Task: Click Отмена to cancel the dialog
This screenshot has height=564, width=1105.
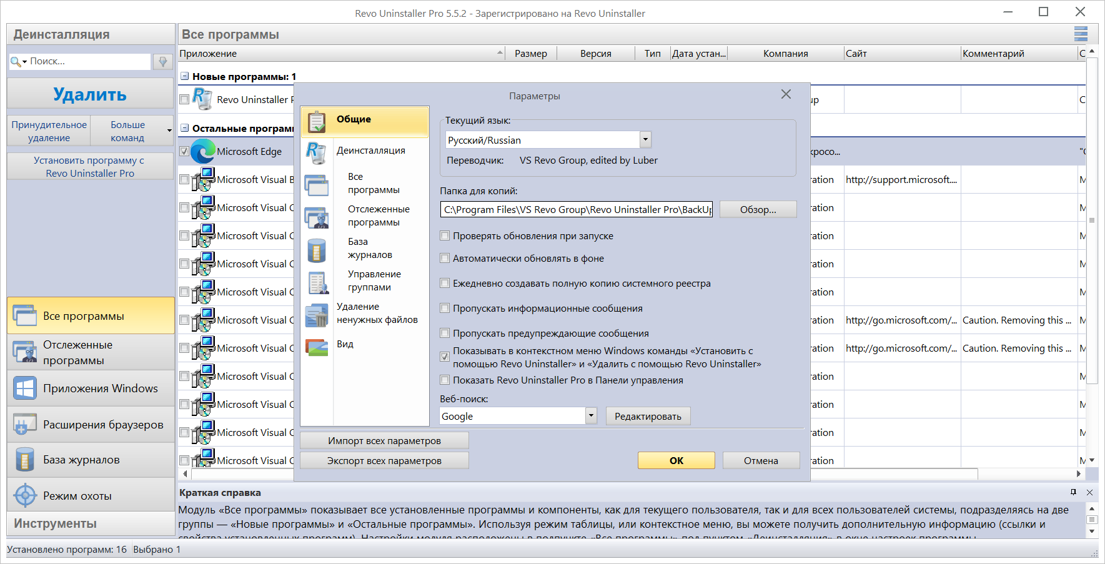Action: point(761,460)
